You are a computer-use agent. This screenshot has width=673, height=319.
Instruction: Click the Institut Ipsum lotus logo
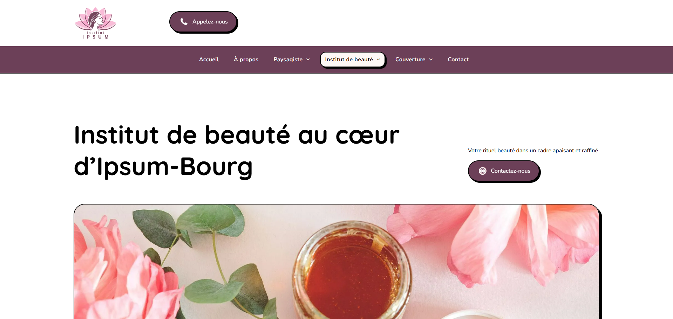(x=95, y=23)
